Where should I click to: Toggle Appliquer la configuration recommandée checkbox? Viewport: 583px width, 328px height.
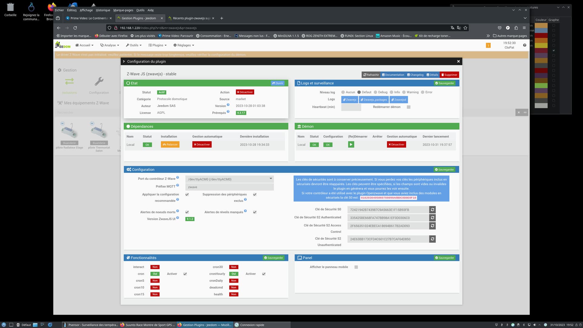tap(187, 194)
